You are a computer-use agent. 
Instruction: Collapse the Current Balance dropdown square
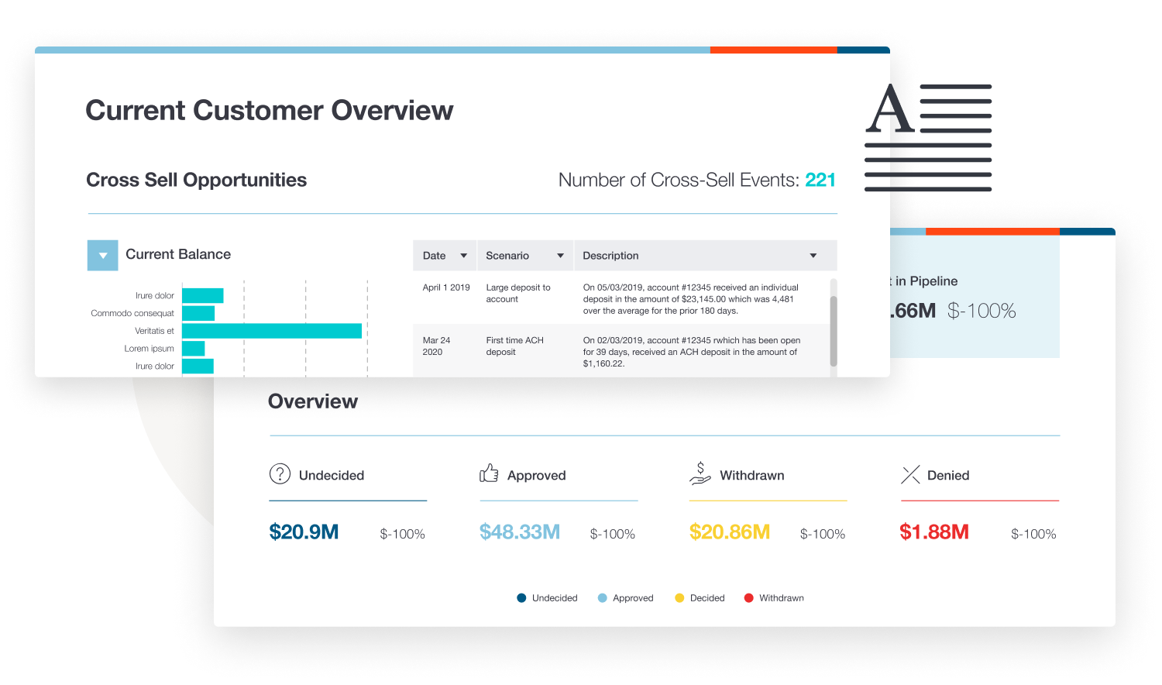point(103,255)
